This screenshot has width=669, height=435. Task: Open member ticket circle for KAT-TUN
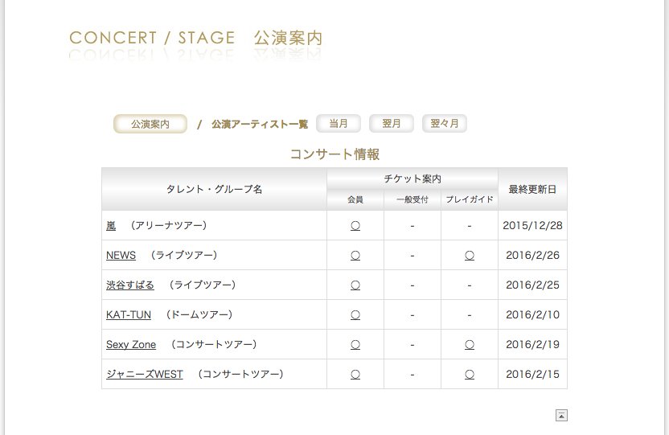pyautogui.click(x=355, y=314)
